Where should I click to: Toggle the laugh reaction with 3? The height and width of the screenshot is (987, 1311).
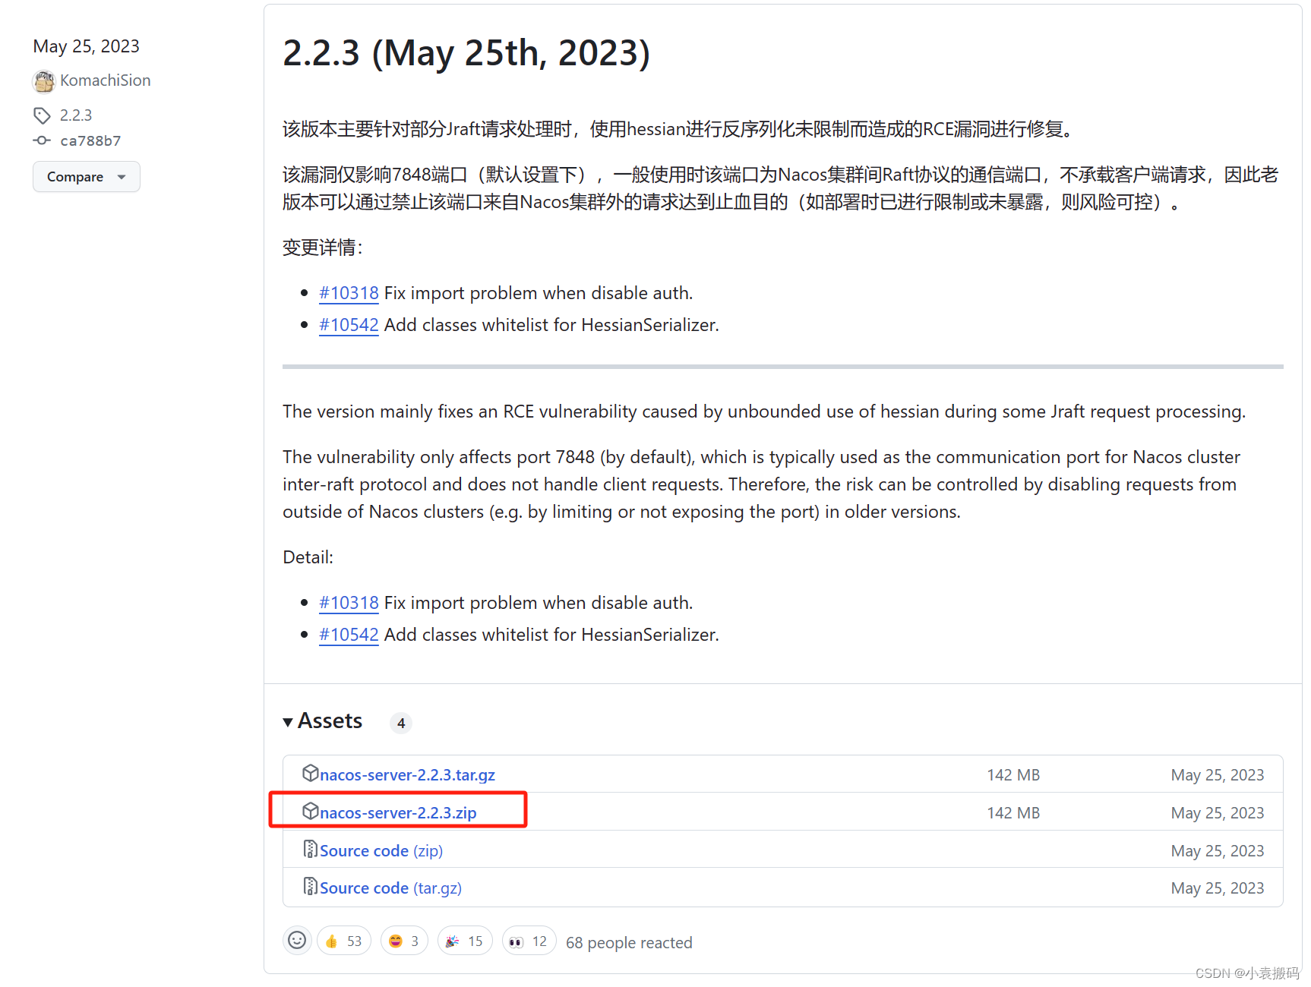click(404, 941)
